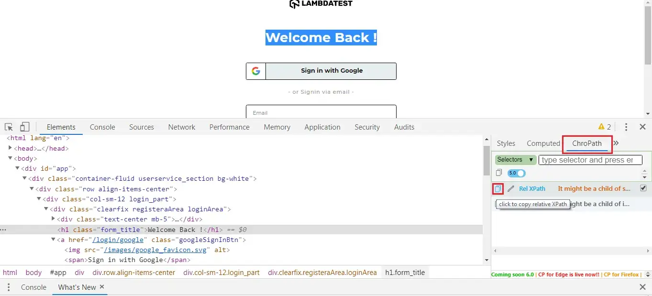This screenshot has height=296, width=652.
Task: Uncheck the Rel XPath row checkbox
Action: tap(643, 188)
